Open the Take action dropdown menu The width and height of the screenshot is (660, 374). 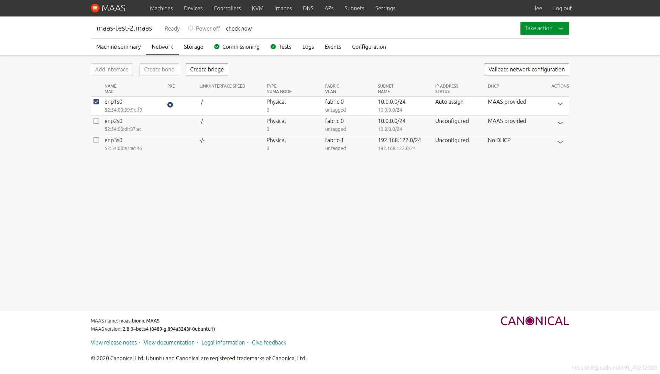pyautogui.click(x=544, y=28)
